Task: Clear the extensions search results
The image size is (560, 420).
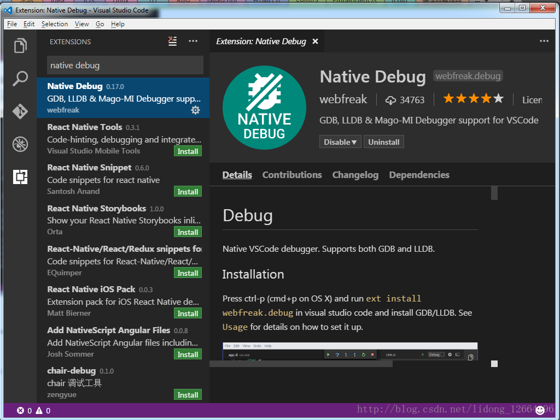Action: pyautogui.click(x=172, y=42)
